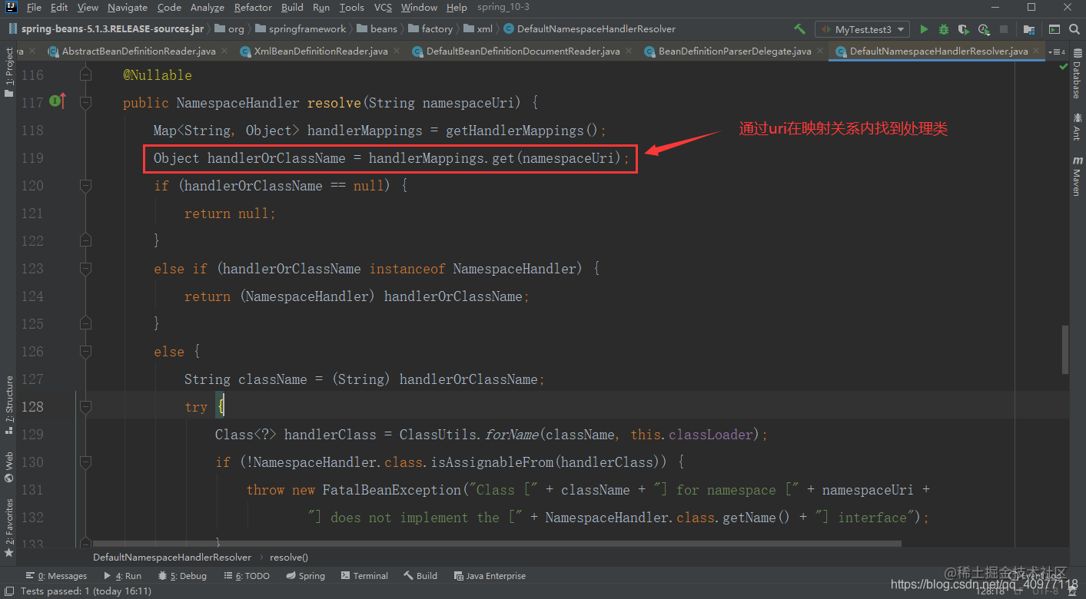Switch to BeanDefinitionParserDelegate.java tab

[x=735, y=51]
